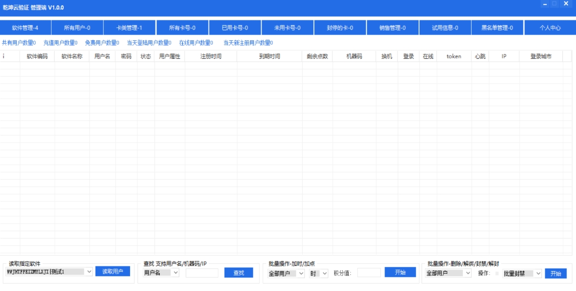Select the 卡类管理-1 tab

131,28
